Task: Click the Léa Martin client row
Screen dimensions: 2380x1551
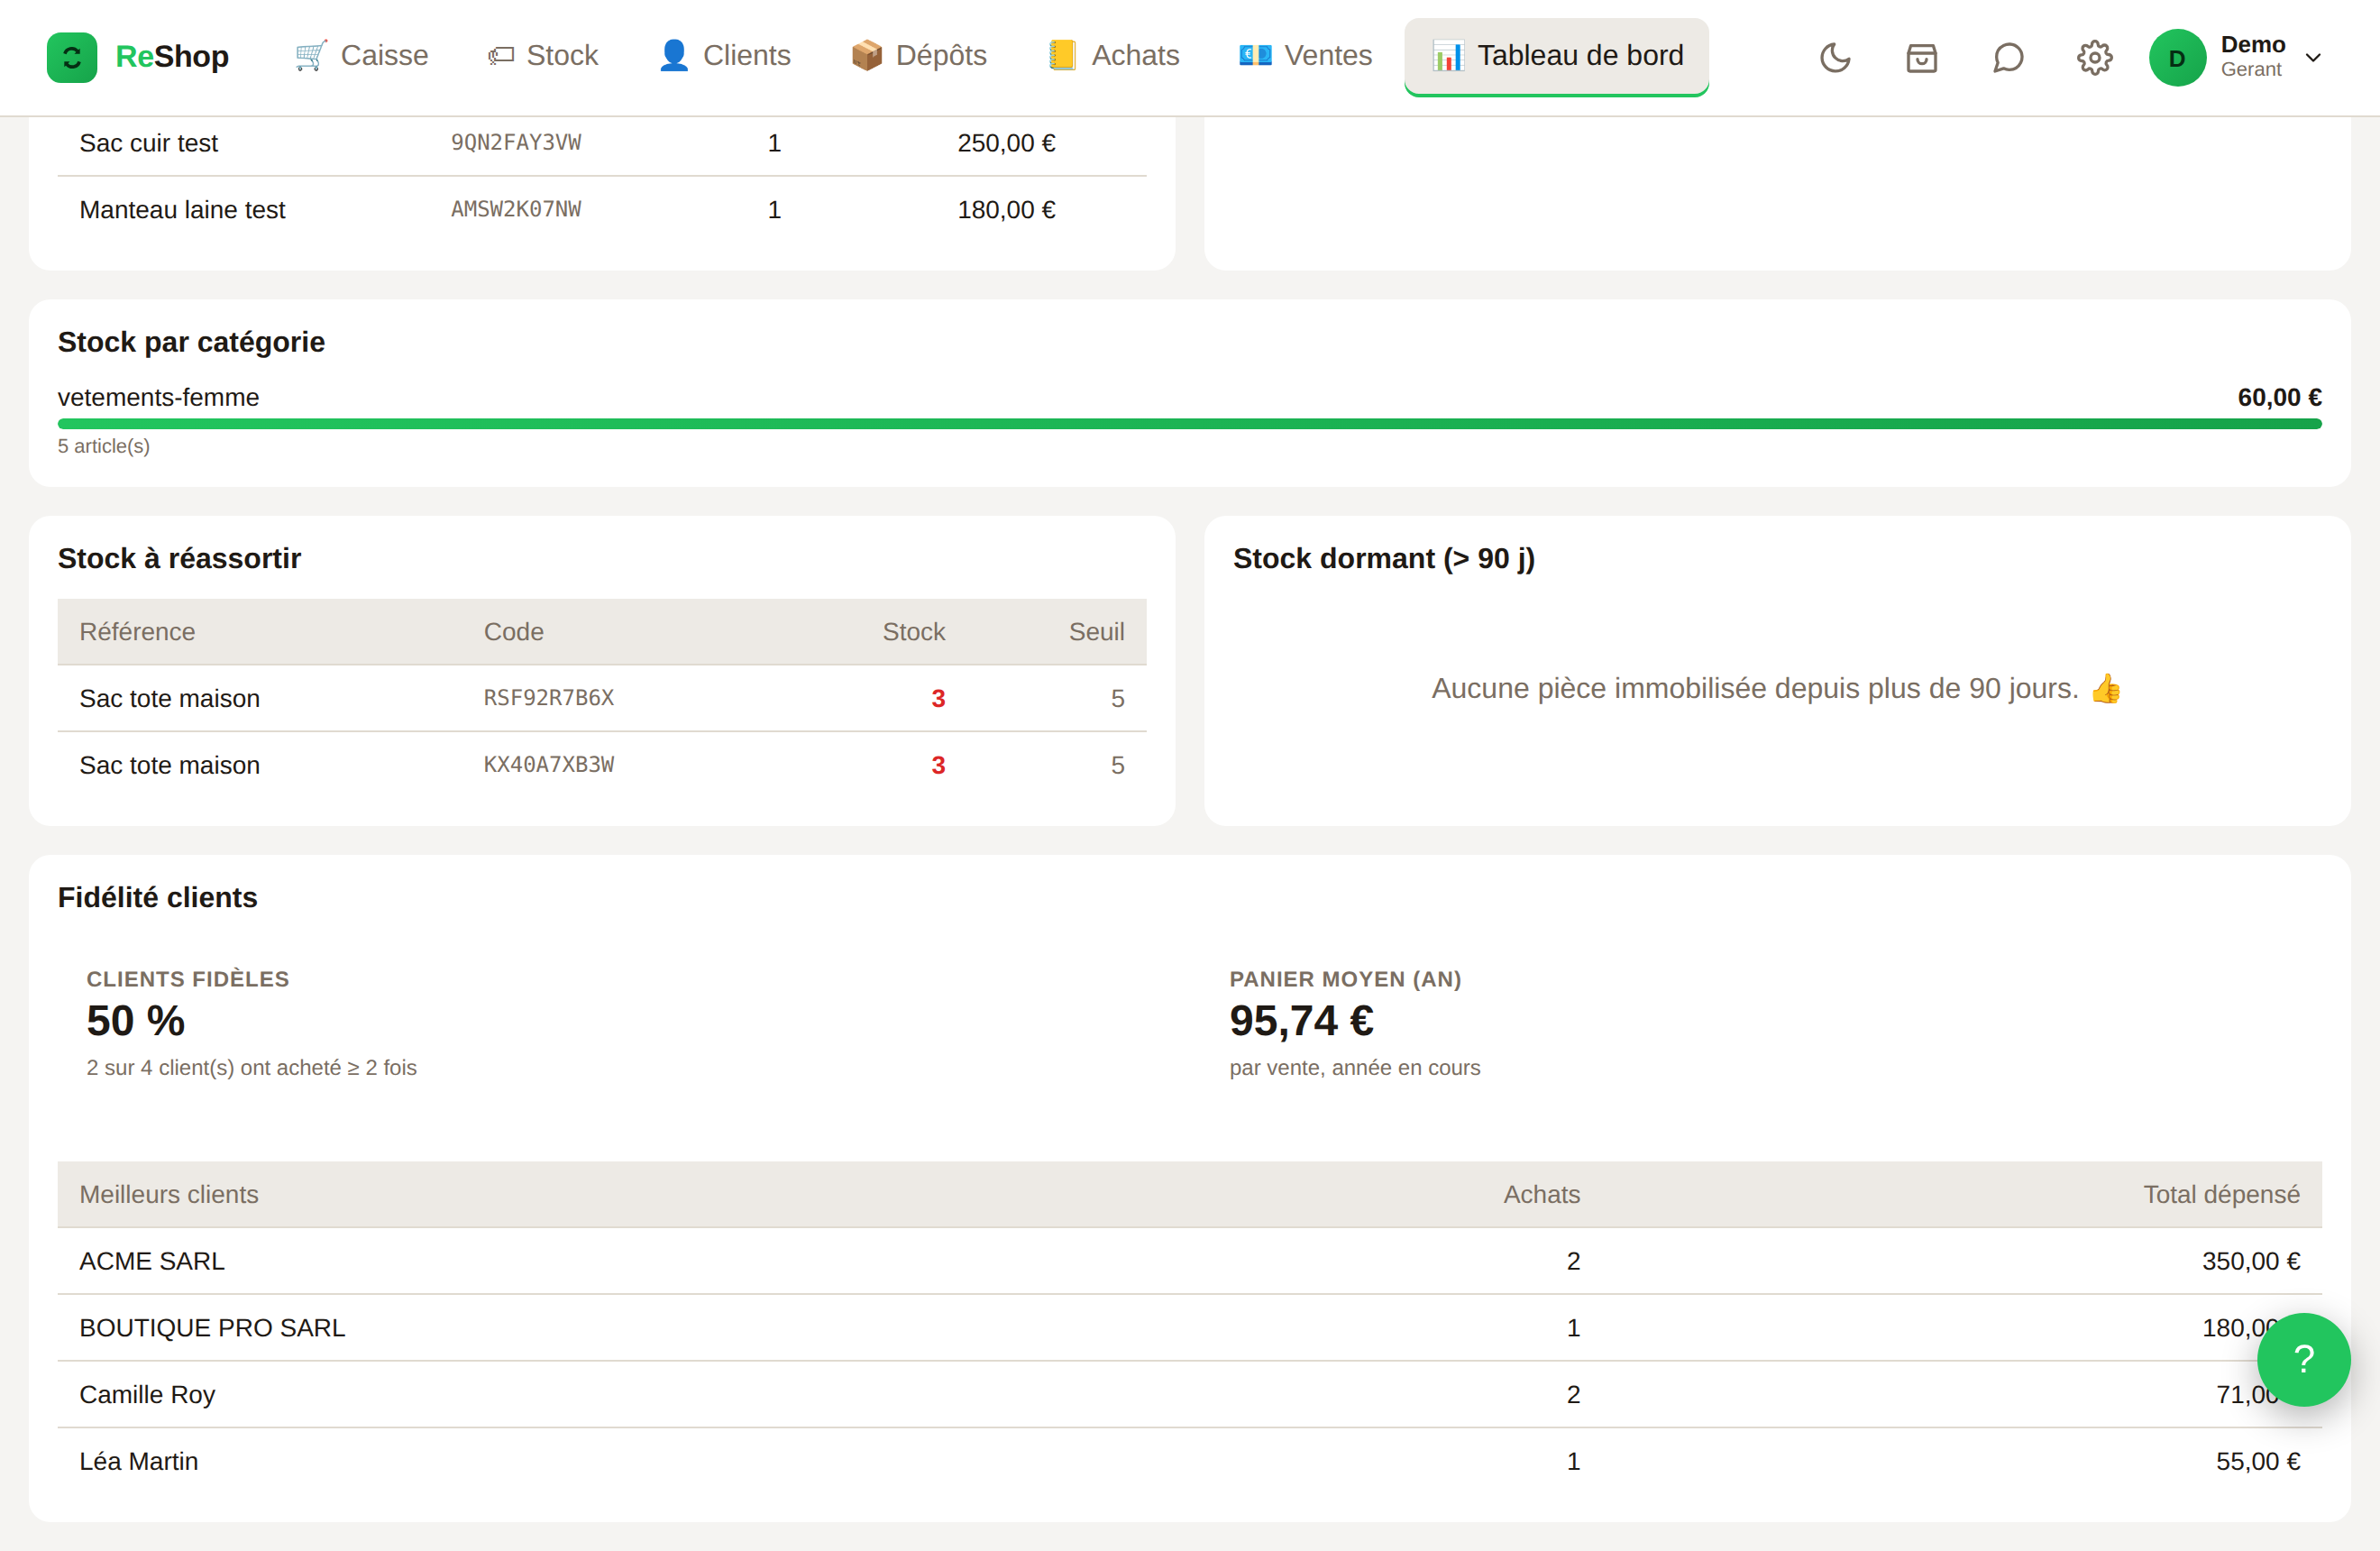Action: [x=1189, y=1461]
